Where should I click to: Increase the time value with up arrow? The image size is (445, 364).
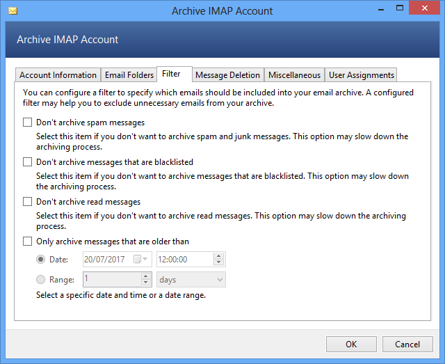[x=218, y=255]
